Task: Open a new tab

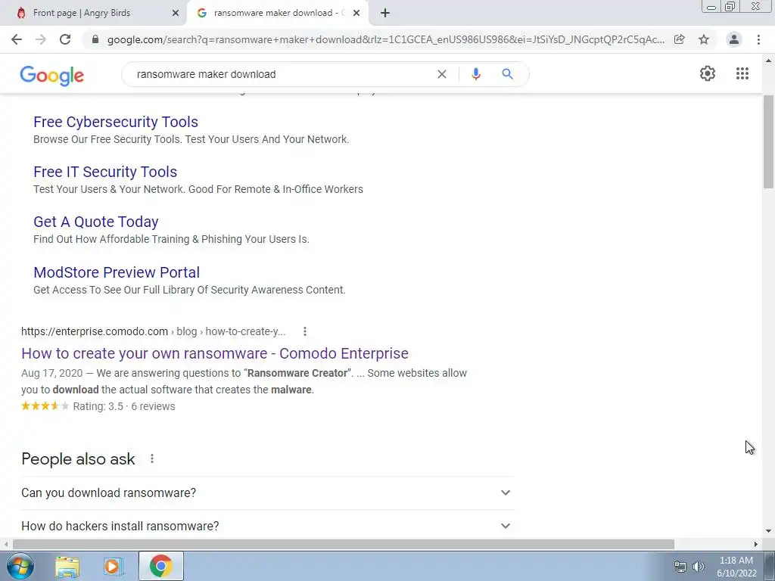Action: point(385,14)
